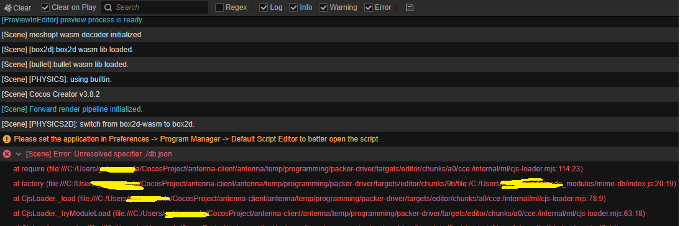Click the broom icon beside Clear
This screenshot has height=226, width=680.
pos(7,8)
